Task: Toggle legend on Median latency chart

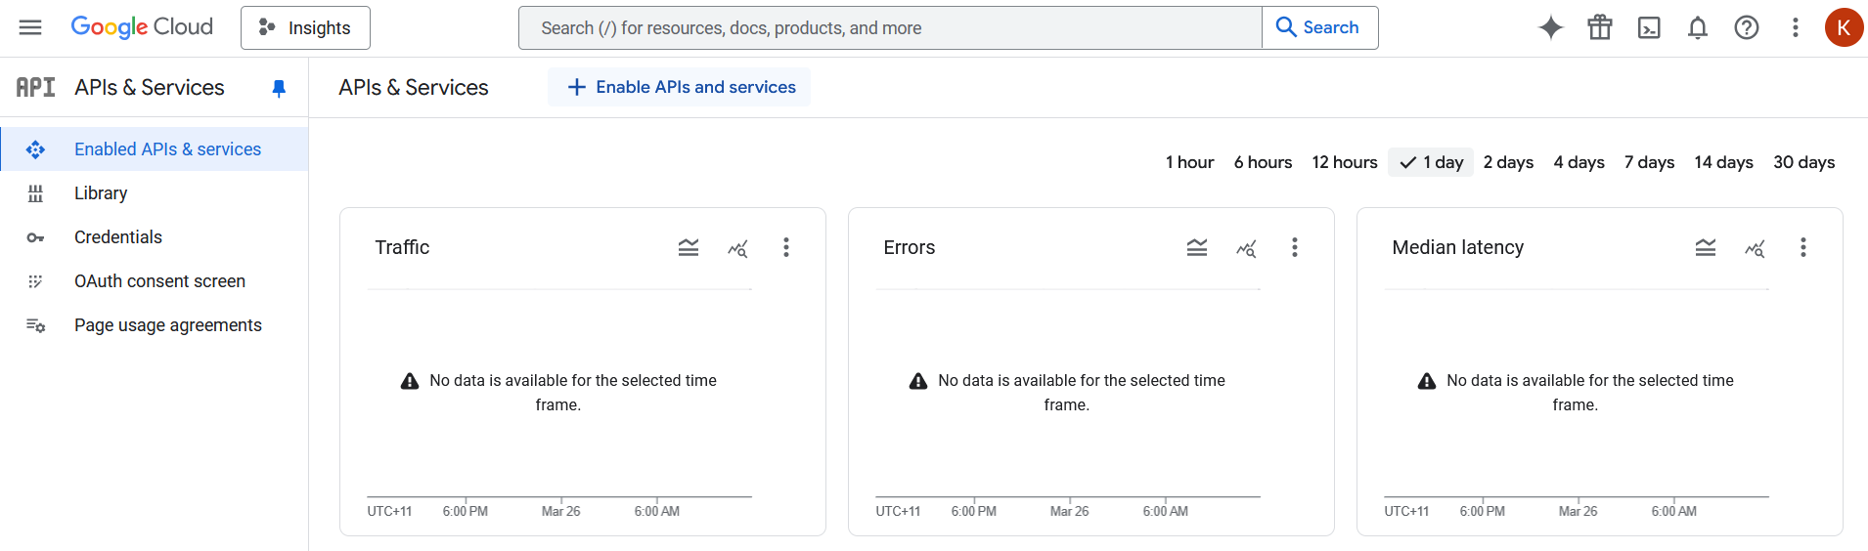Action: coord(1706,247)
